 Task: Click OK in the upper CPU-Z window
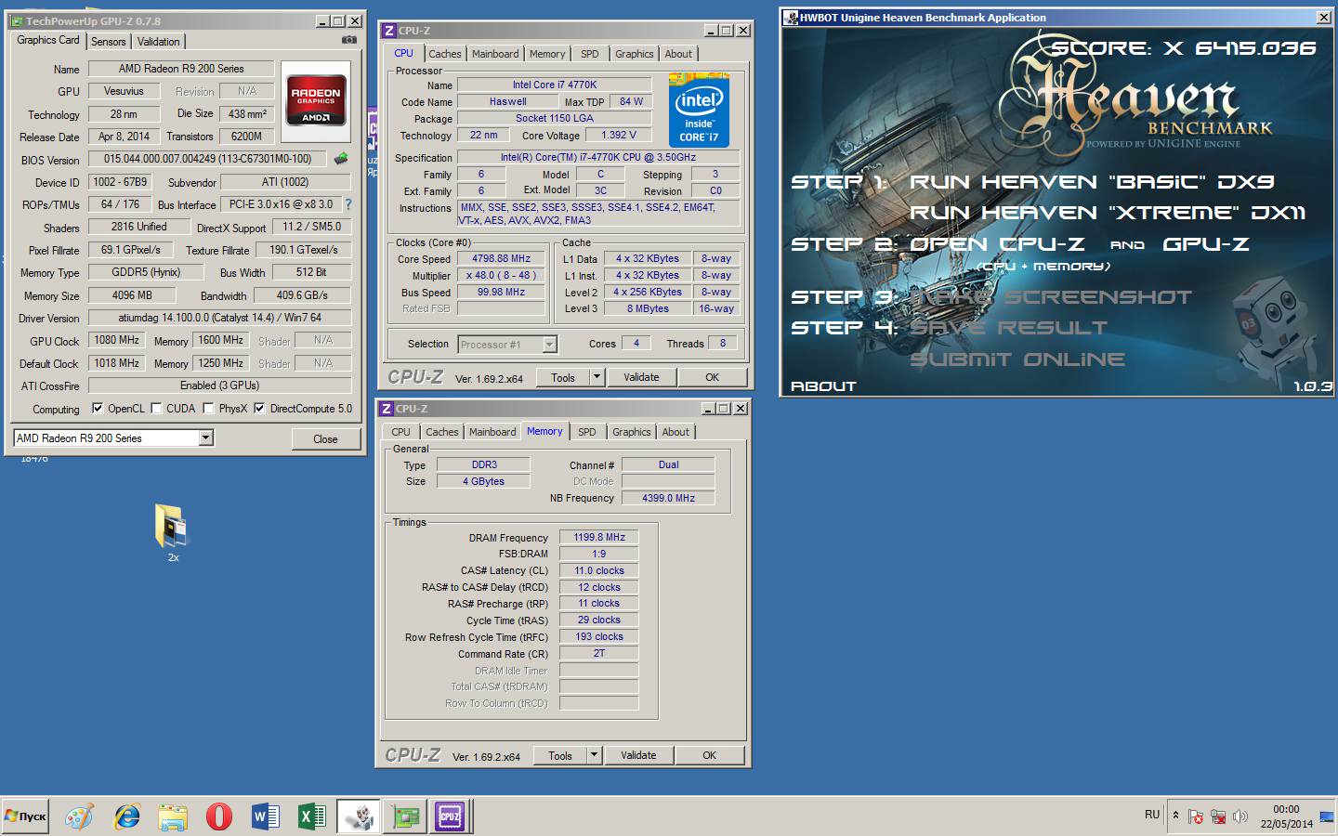(x=713, y=377)
